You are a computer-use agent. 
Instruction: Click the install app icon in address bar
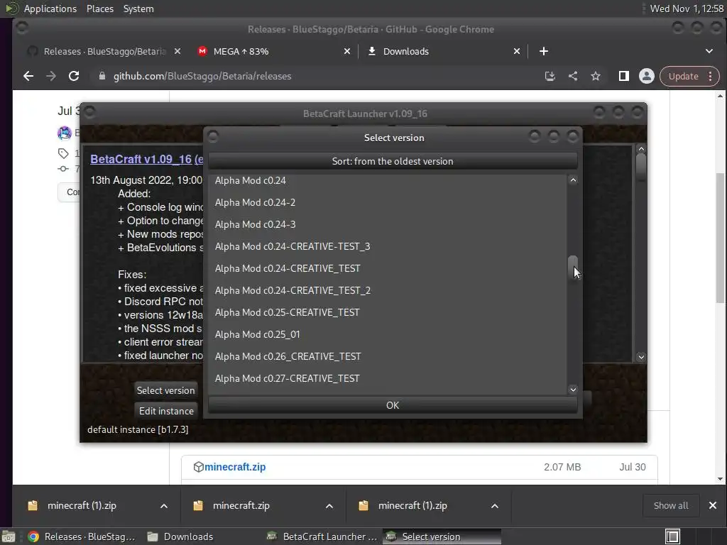[550, 76]
